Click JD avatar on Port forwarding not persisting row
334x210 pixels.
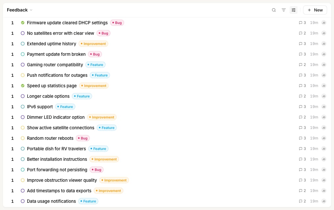pos(324,170)
